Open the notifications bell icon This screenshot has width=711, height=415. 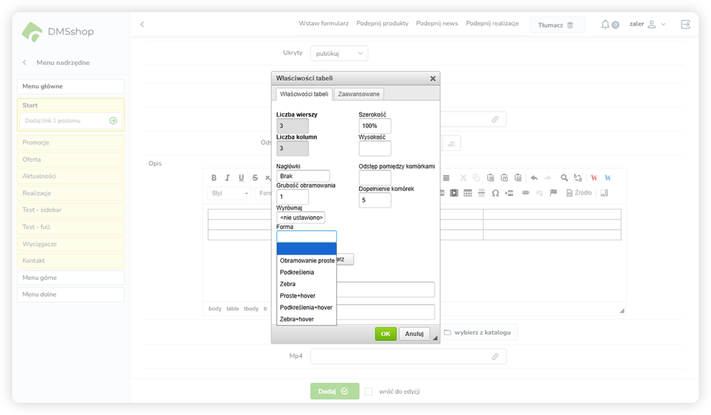point(605,24)
